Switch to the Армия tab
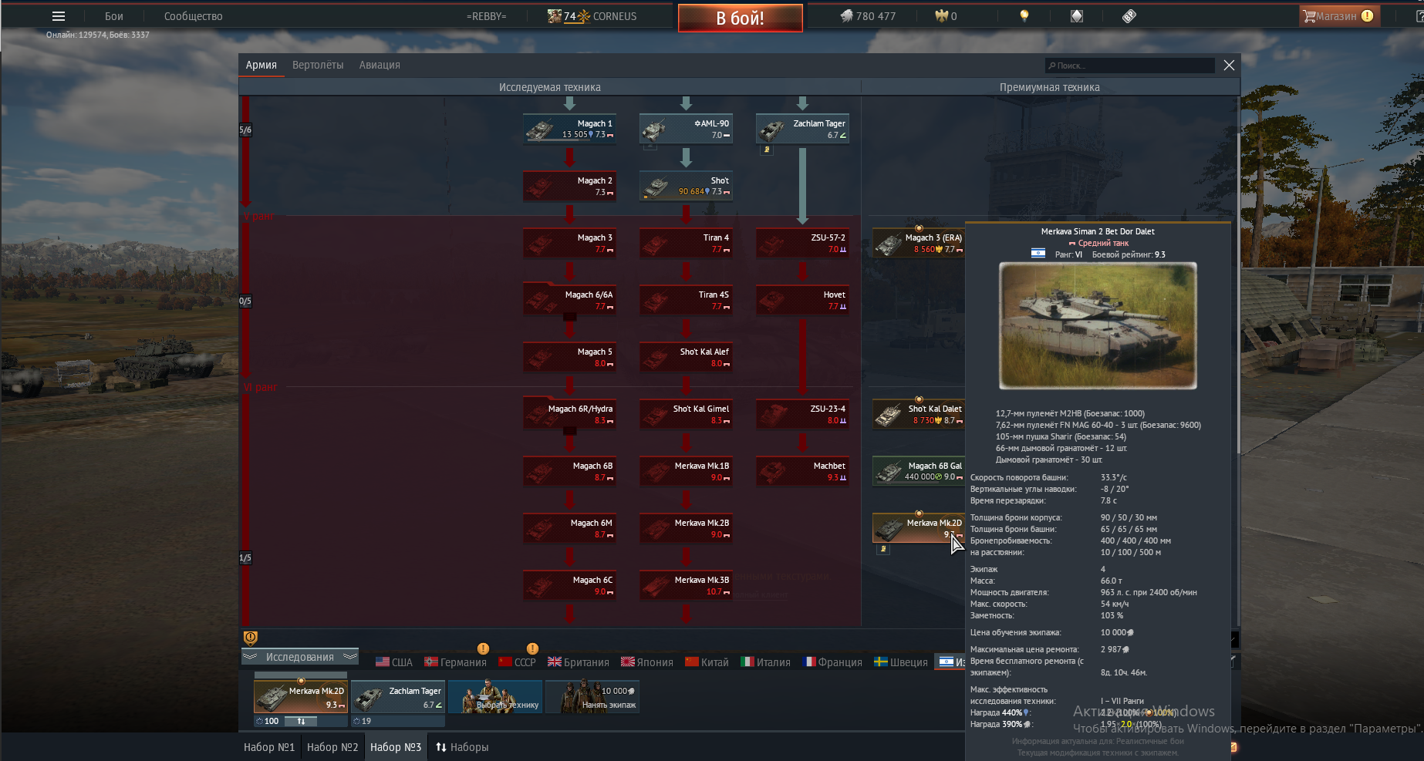This screenshot has width=1424, height=761. click(262, 65)
